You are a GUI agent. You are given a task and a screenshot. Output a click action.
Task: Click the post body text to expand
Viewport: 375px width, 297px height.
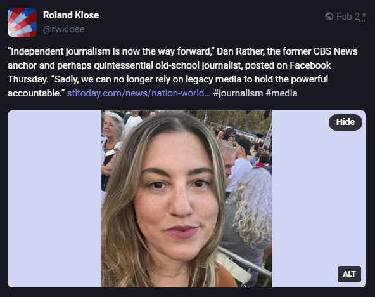(x=182, y=72)
